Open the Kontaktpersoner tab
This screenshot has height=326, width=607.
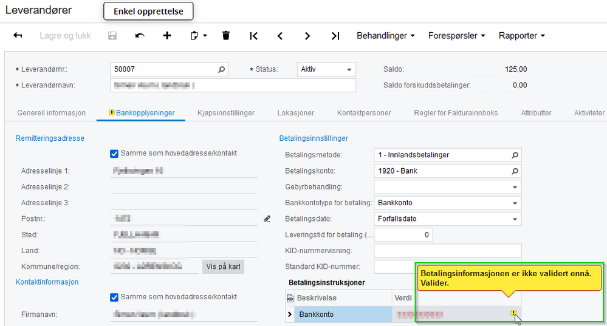click(x=364, y=113)
